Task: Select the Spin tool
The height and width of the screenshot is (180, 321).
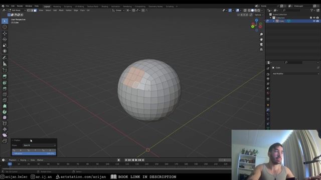Action: tap(5, 112)
